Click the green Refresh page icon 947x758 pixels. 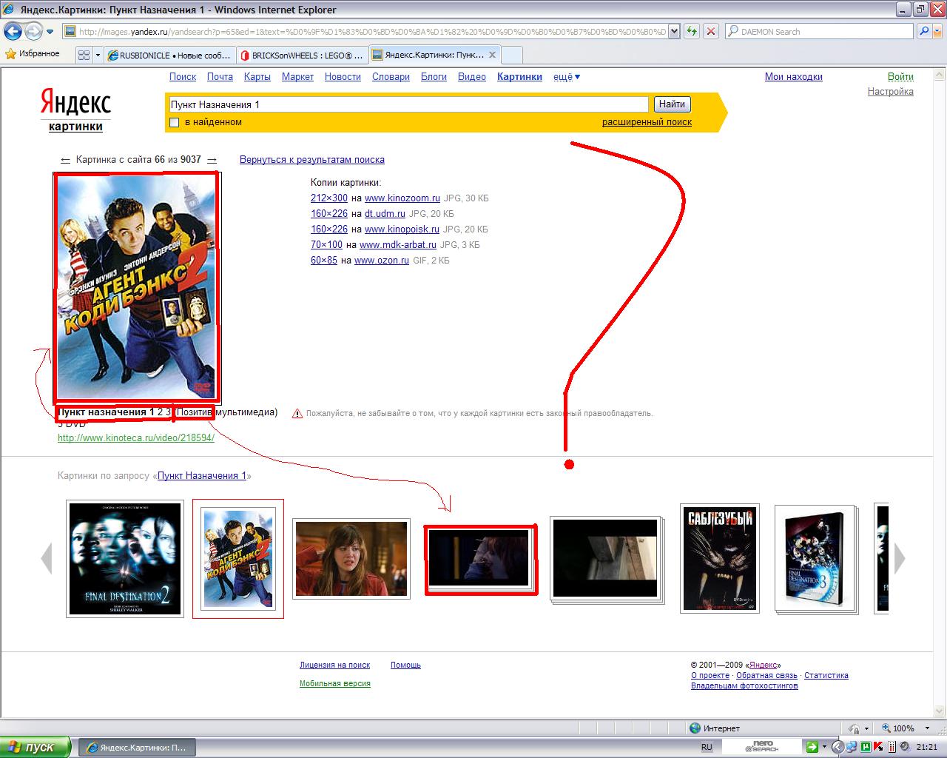coord(692,31)
